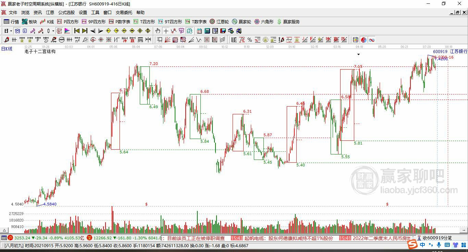Open the T数字表 number table
The width and height of the screenshot is (468, 252).
[x=196, y=22]
